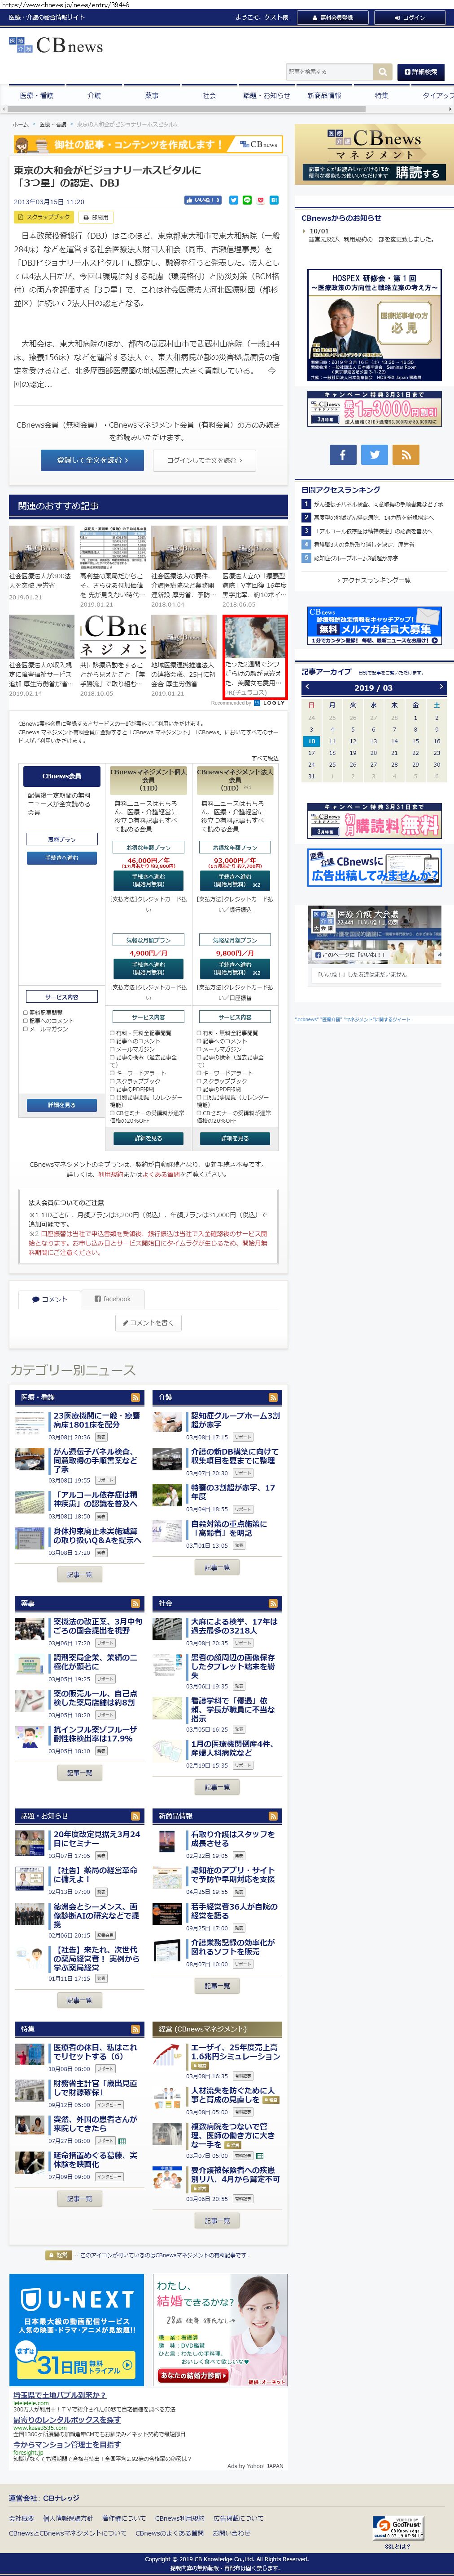Select calendar date 10
This screenshot has width=454, height=2576.
[310, 741]
